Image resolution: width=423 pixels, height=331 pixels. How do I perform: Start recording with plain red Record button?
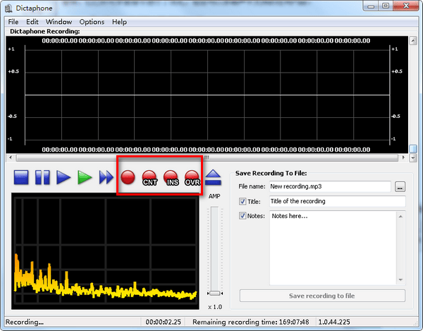(x=128, y=178)
